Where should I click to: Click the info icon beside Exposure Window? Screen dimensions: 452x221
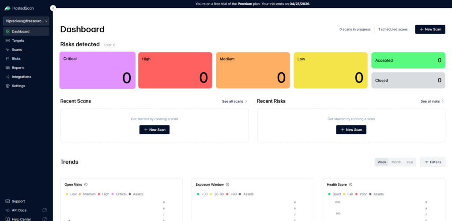point(227,184)
